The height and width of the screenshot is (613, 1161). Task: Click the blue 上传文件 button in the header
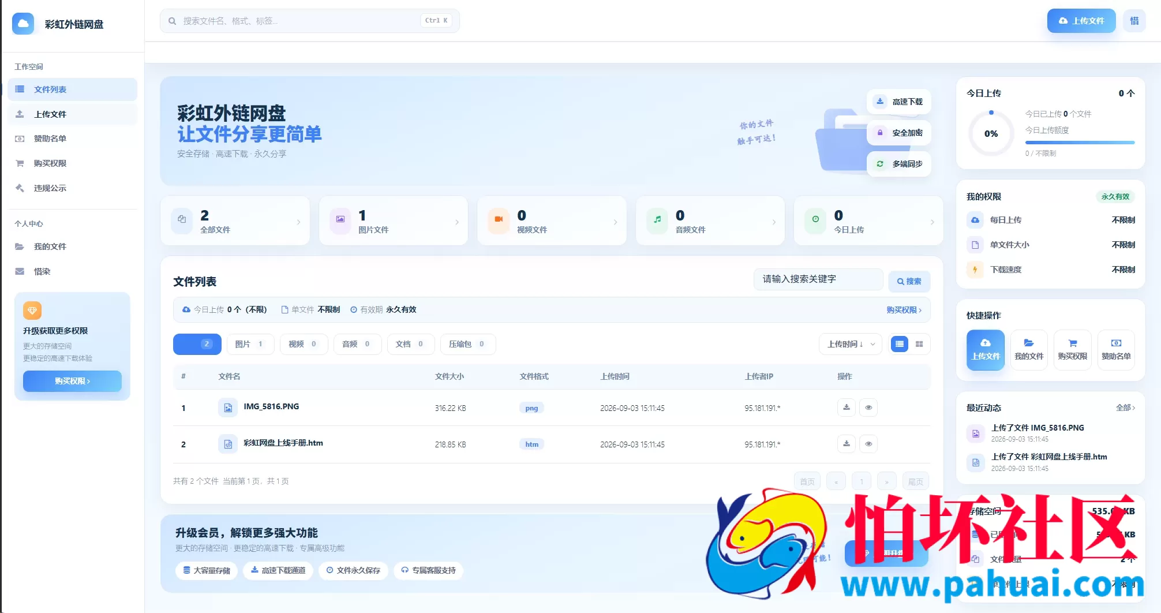(x=1081, y=21)
